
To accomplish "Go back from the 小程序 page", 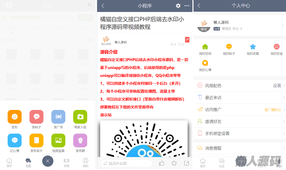I will pyautogui.click(x=103, y=6).
